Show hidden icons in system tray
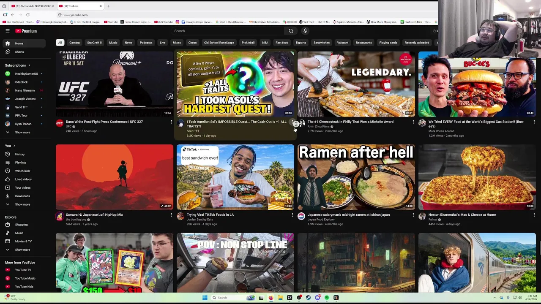 click(x=495, y=298)
